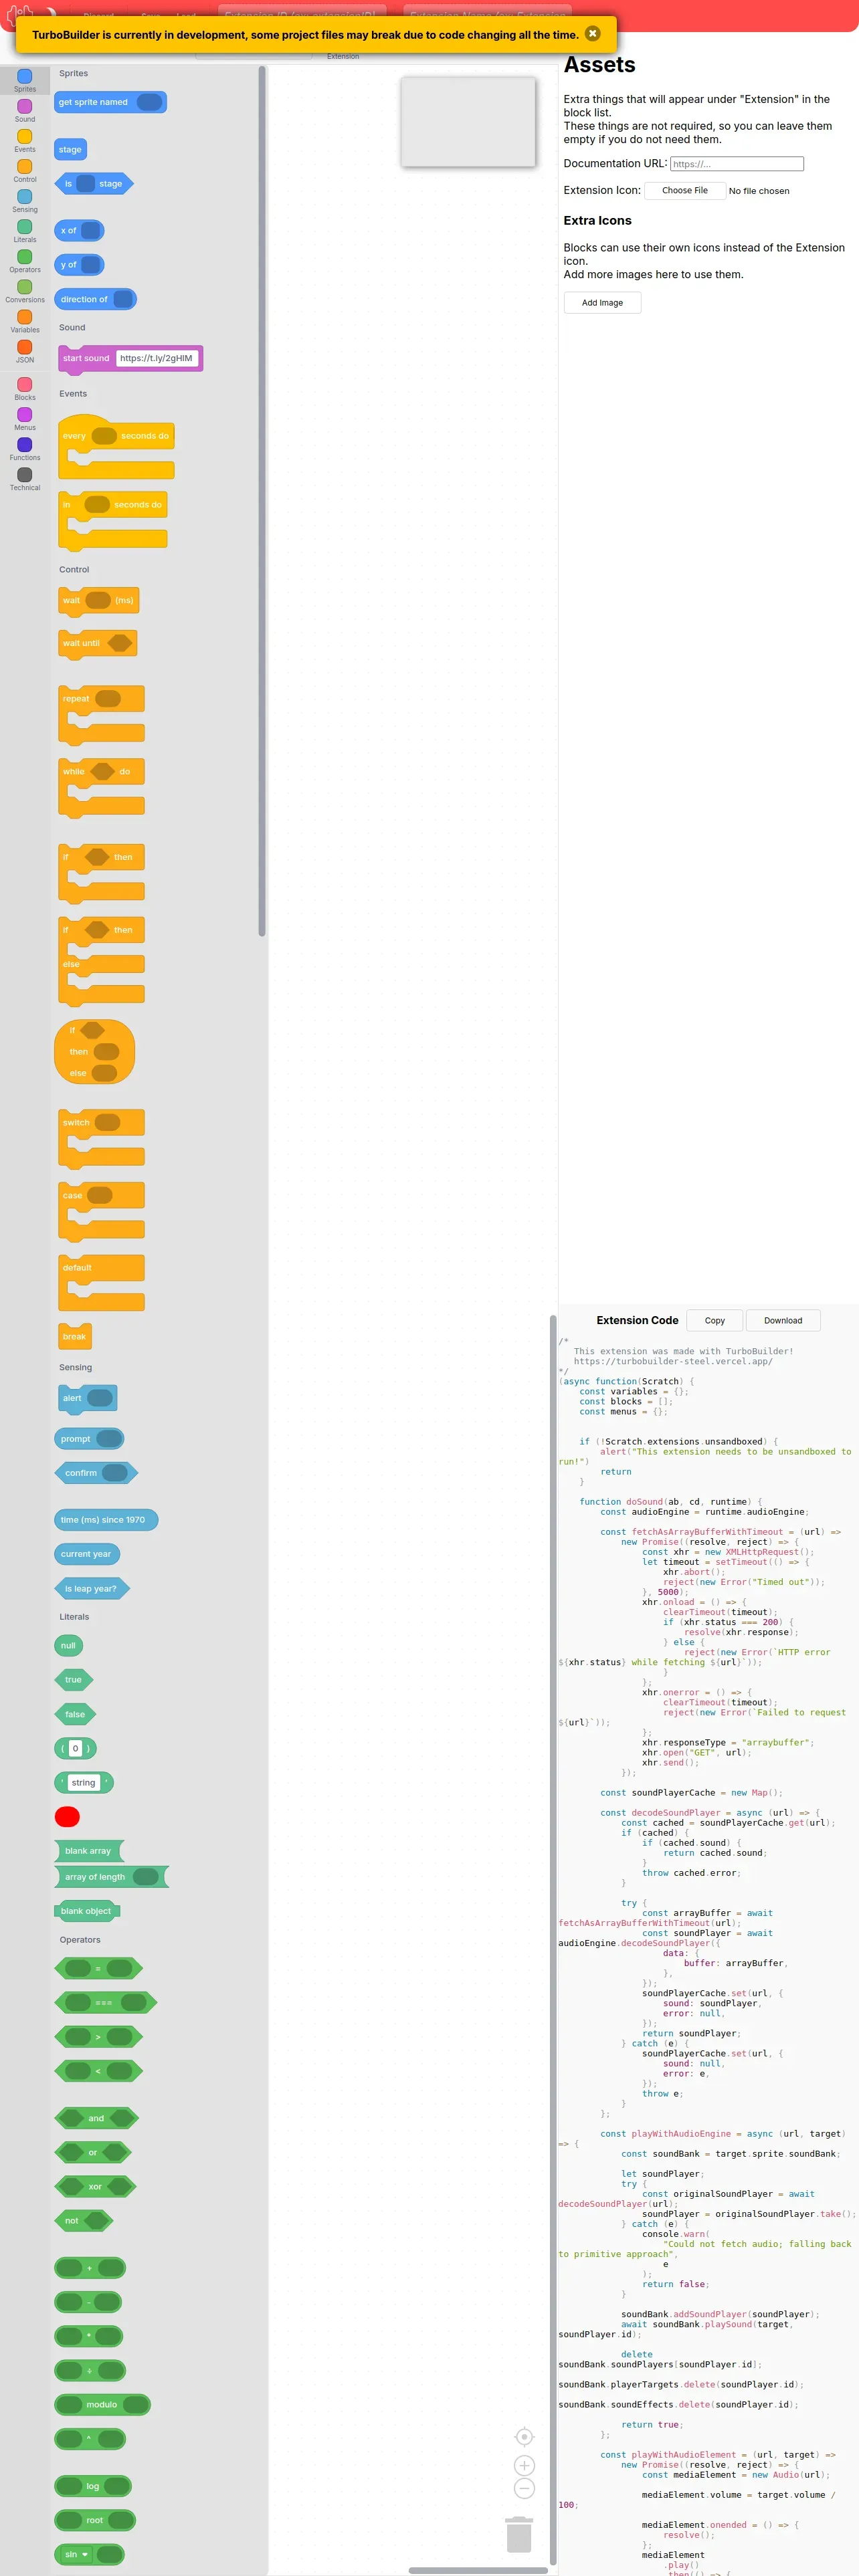Click the start sound URL text field
The image size is (859, 2576).
(156, 358)
